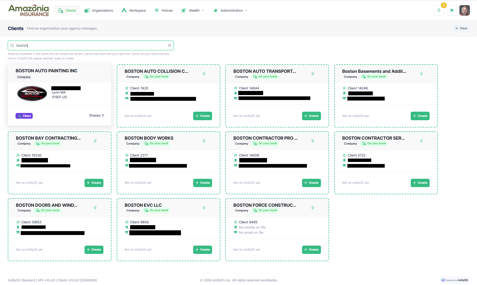Click the purple Client badge
Screen dimensions: 477x285
pos(24,116)
